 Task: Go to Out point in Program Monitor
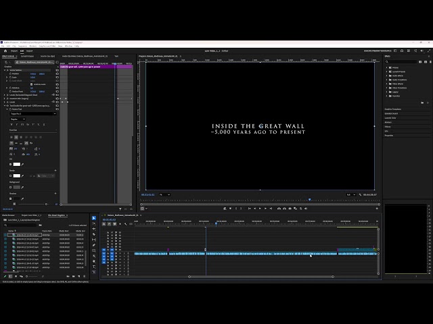pos(271,209)
